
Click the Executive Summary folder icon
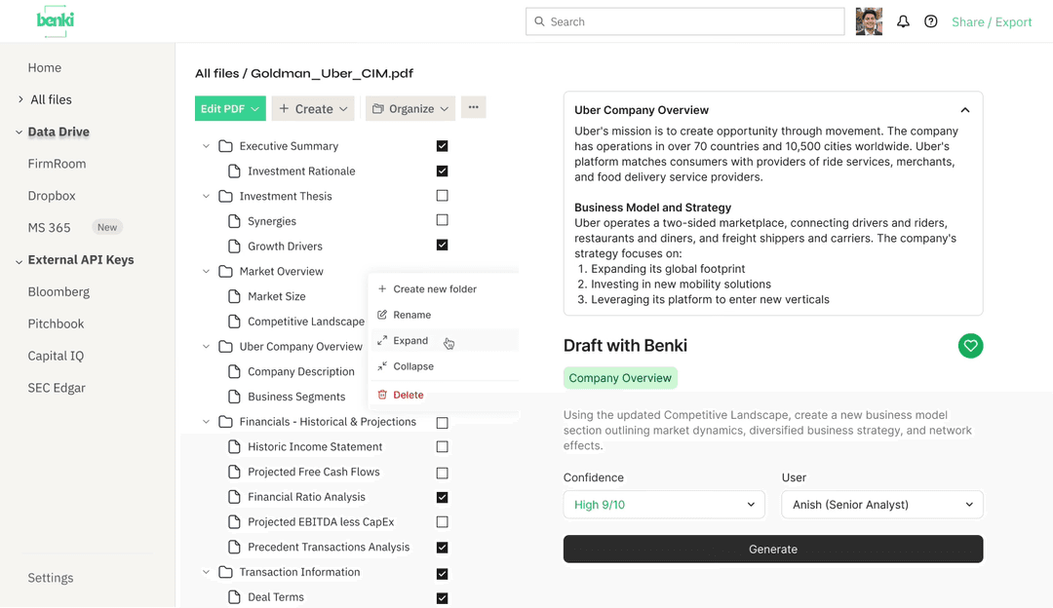coord(225,146)
